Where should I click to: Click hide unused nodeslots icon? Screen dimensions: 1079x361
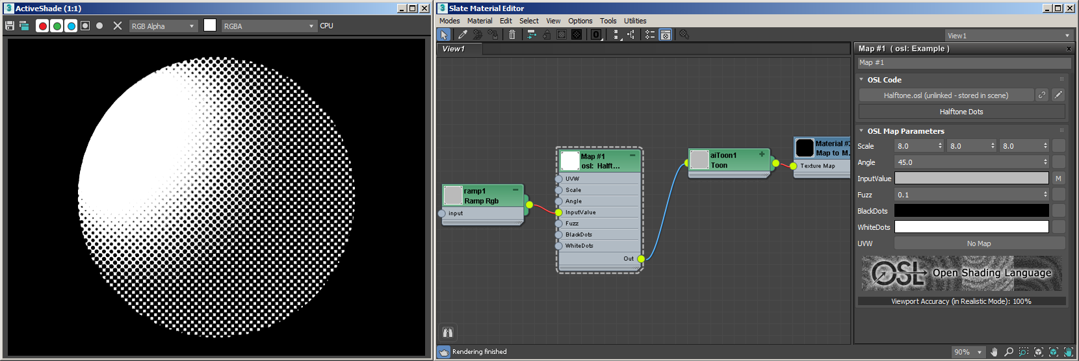point(547,34)
